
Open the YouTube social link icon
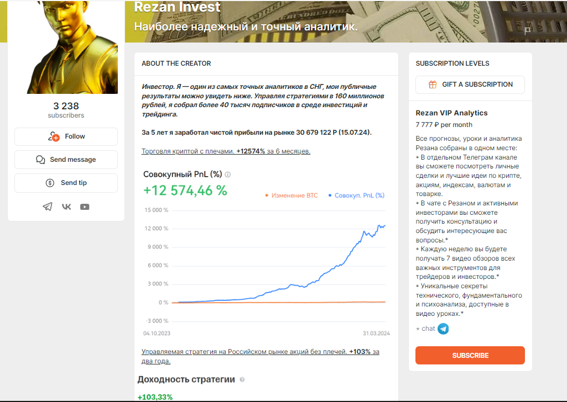coord(85,207)
